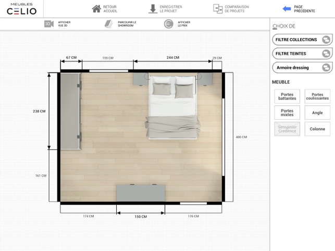Open the Comparaison de projets icon
The image size is (335, 251).
[218, 9]
